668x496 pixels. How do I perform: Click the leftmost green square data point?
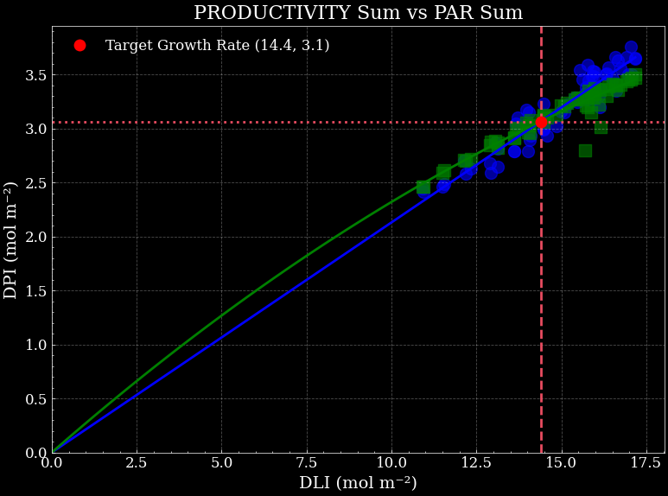coord(423,187)
